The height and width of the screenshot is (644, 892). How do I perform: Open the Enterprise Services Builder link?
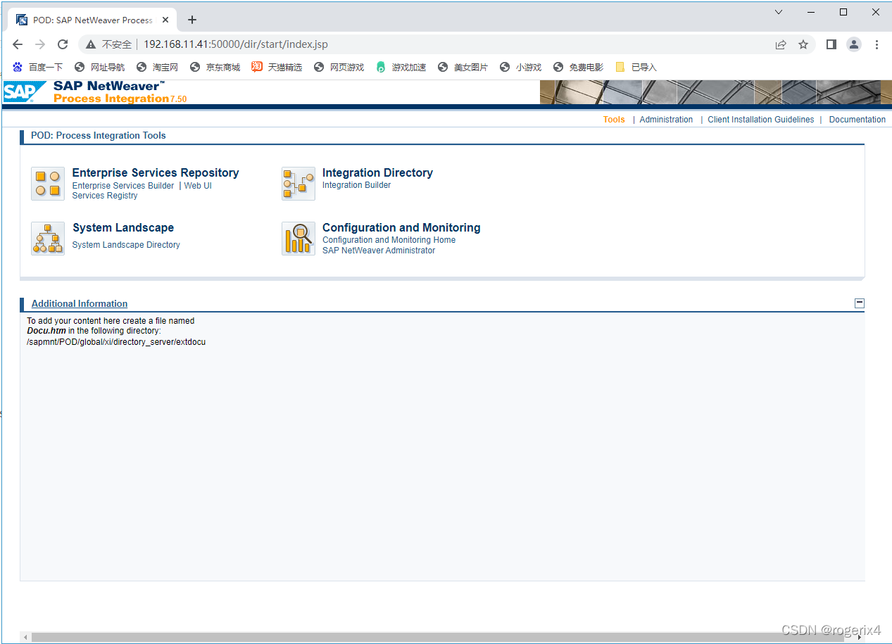pos(123,186)
